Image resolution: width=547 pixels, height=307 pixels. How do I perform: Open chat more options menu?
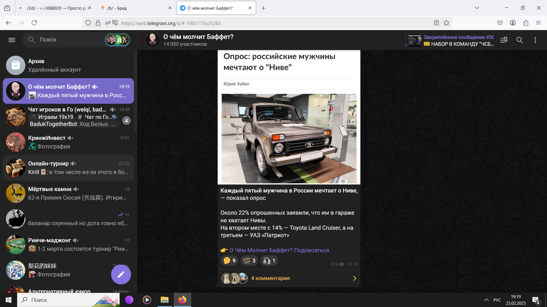pyautogui.click(x=535, y=40)
